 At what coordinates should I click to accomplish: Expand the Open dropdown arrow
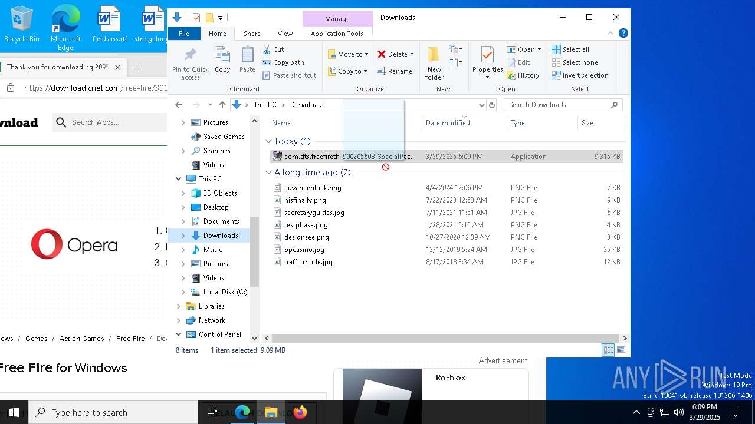tap(539, 49)
